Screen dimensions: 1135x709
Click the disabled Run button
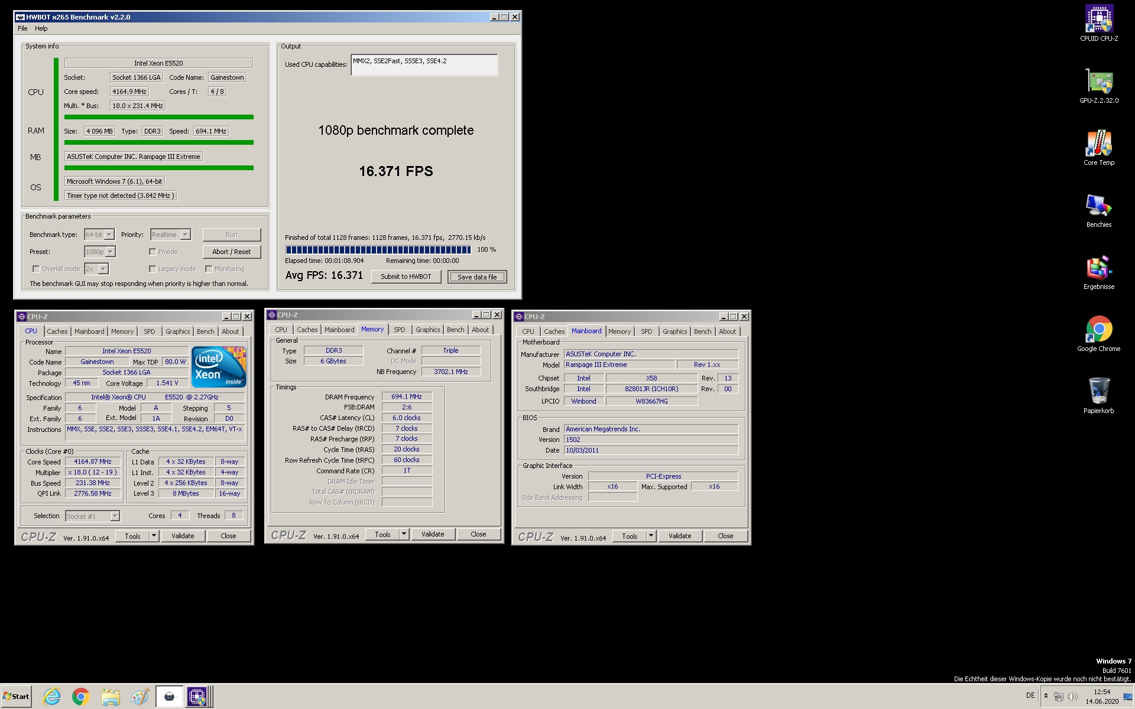pos(232,235)
